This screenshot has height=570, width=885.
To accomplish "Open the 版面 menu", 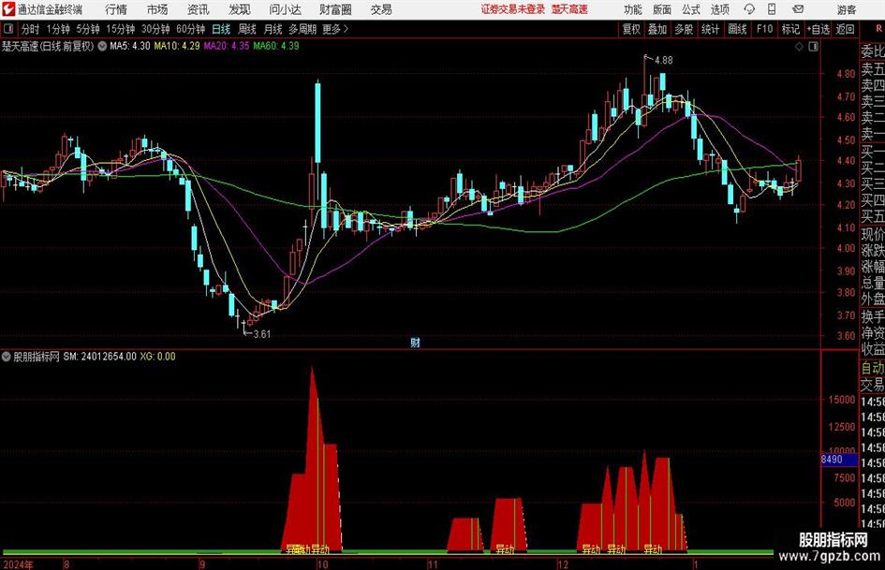I will (661, 9).
